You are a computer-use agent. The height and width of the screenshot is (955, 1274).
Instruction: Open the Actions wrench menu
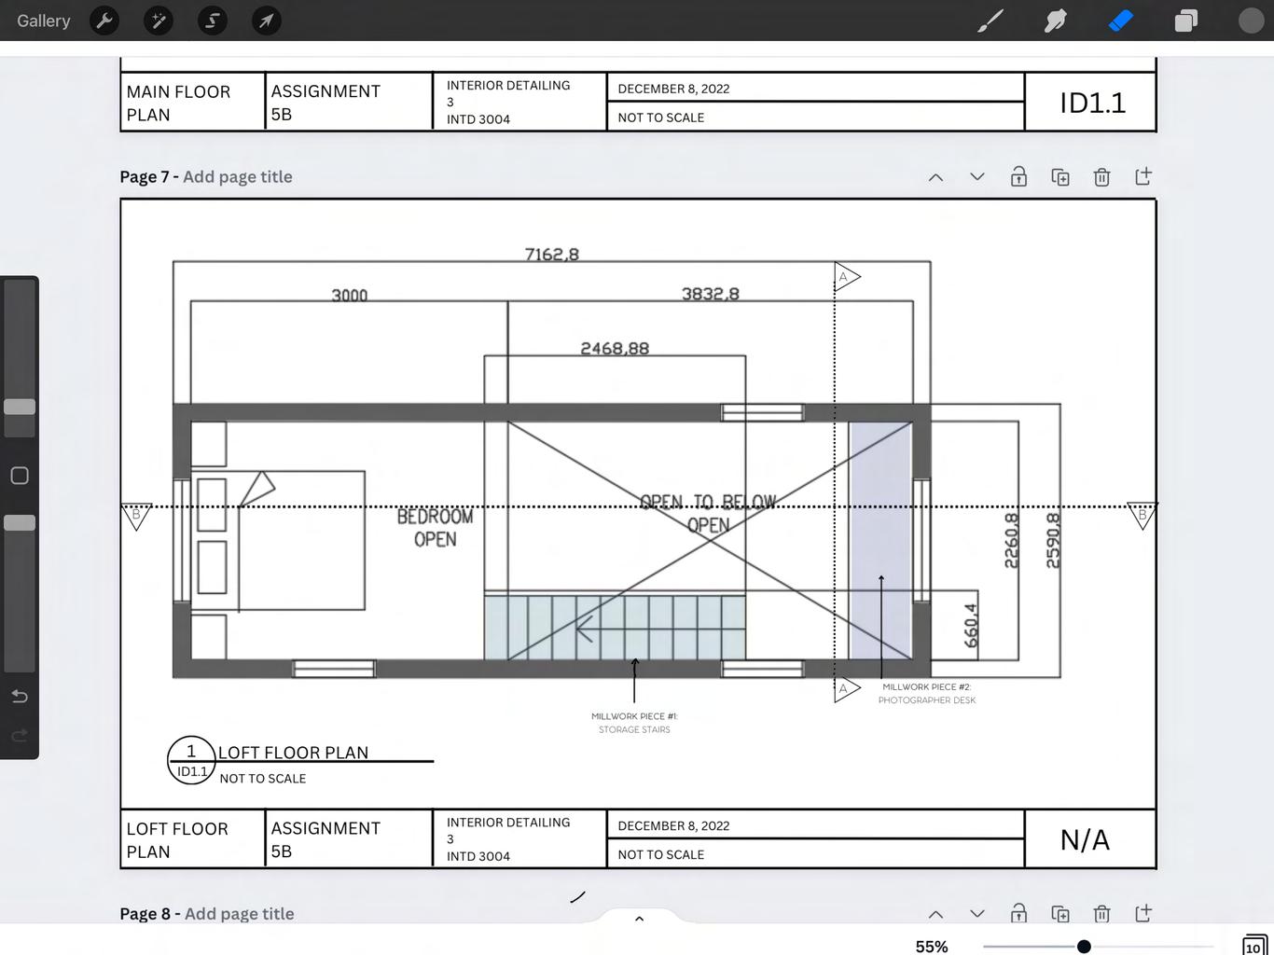(104, 21)
